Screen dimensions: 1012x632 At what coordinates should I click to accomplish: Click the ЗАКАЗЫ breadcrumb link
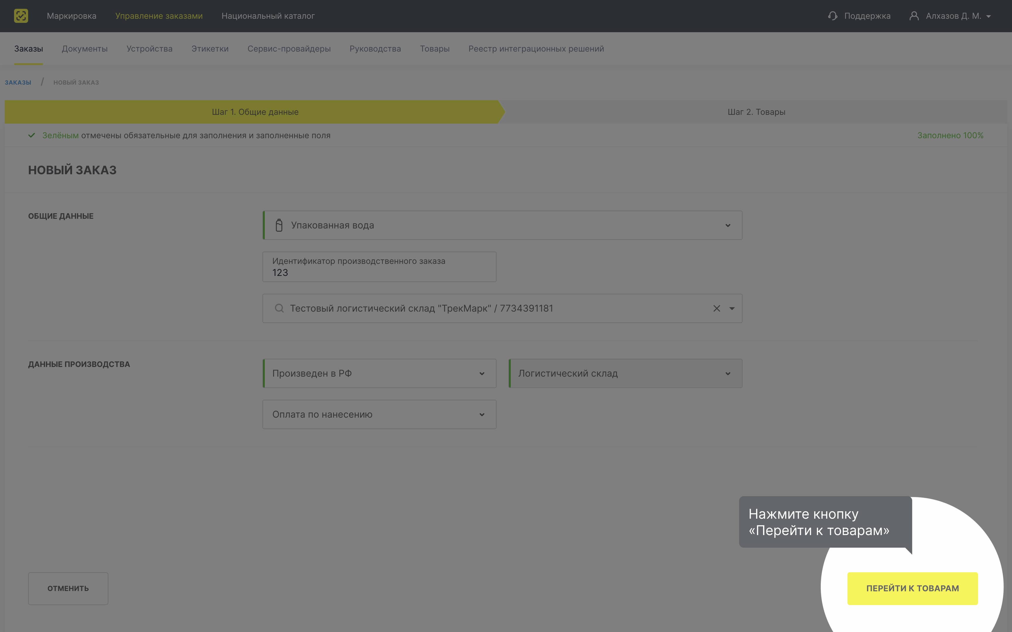point(18,82)
